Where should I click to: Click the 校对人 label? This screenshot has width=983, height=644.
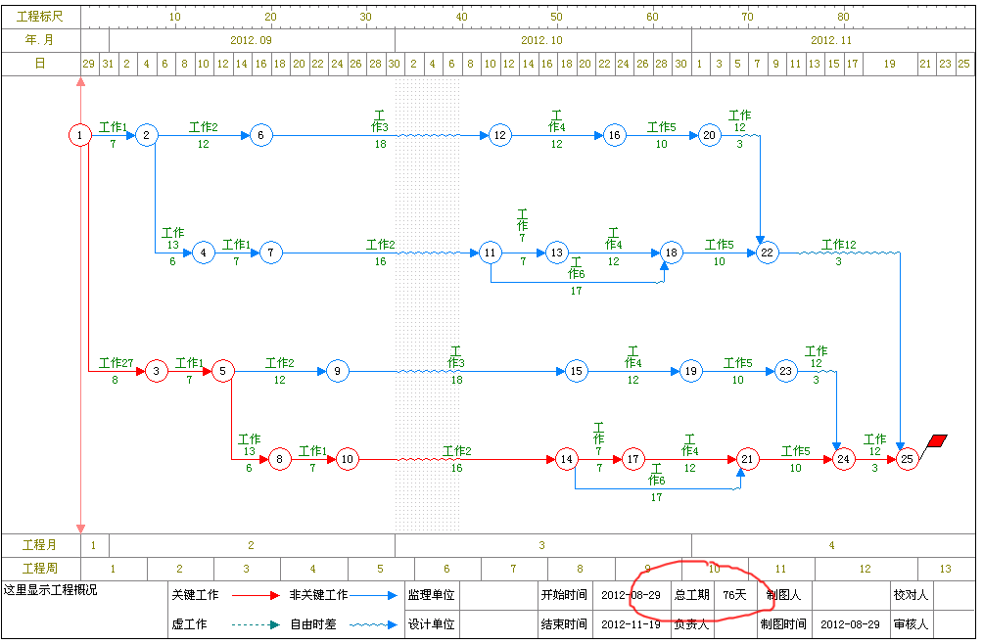pos(911,595)
